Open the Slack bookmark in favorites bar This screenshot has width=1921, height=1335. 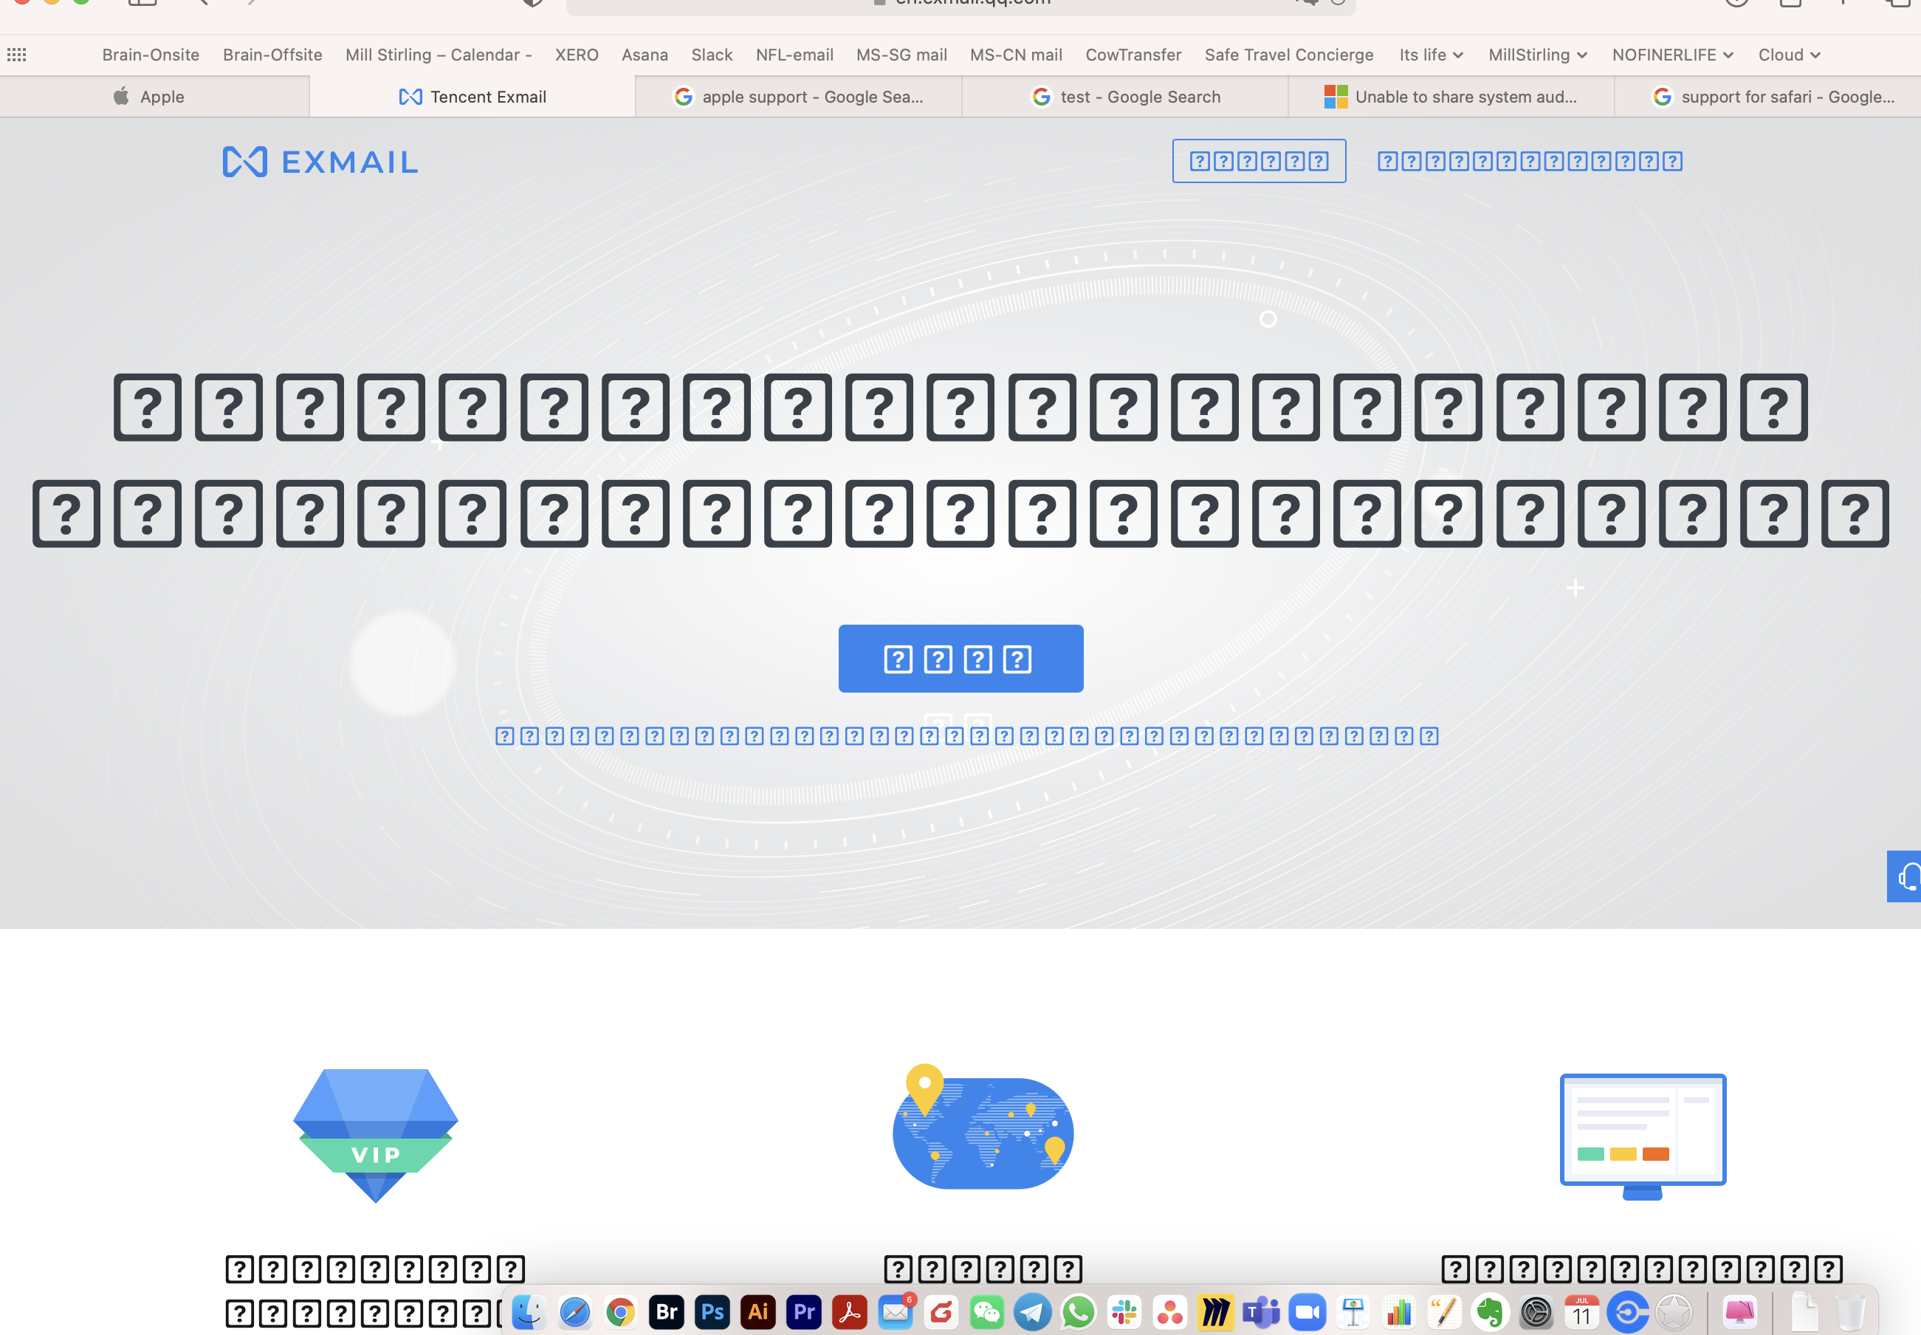click(x=712, y=55)
